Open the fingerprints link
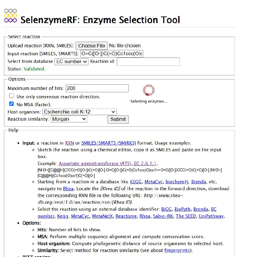264x257 pixels. click(x=177, y=250)
